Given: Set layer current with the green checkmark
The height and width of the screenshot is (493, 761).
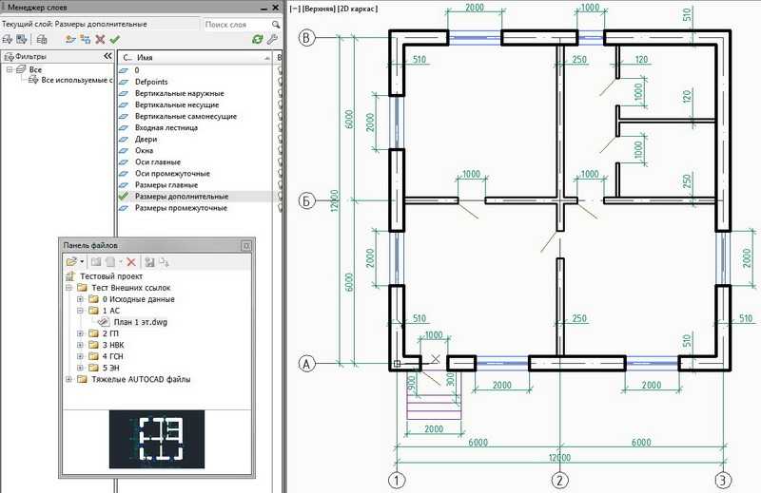Looking at the screenshot, I should [114, 40].
